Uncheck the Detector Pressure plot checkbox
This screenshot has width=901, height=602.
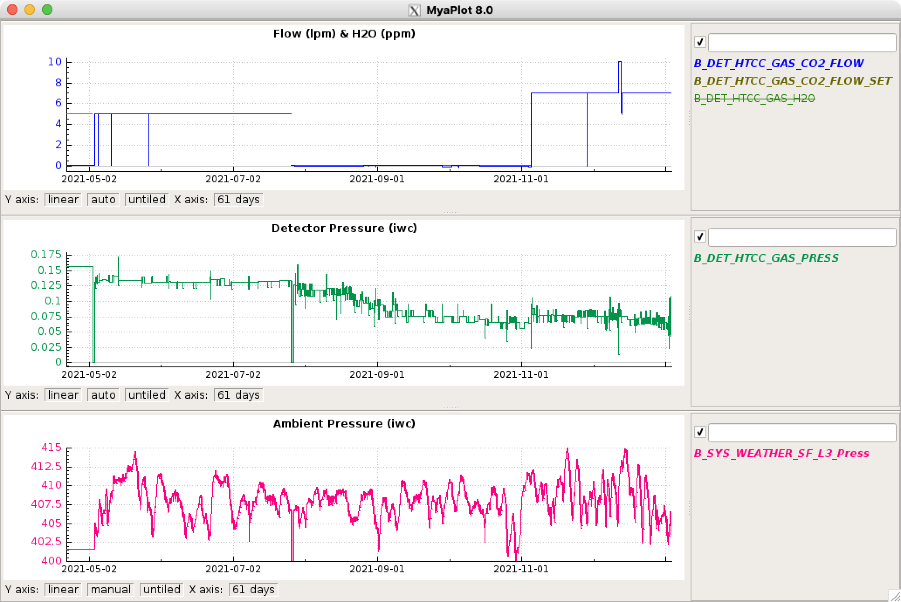click(700, 237)
